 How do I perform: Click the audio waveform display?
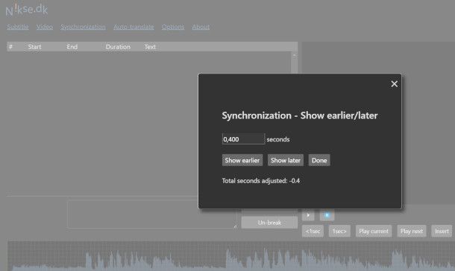(231, 256)
